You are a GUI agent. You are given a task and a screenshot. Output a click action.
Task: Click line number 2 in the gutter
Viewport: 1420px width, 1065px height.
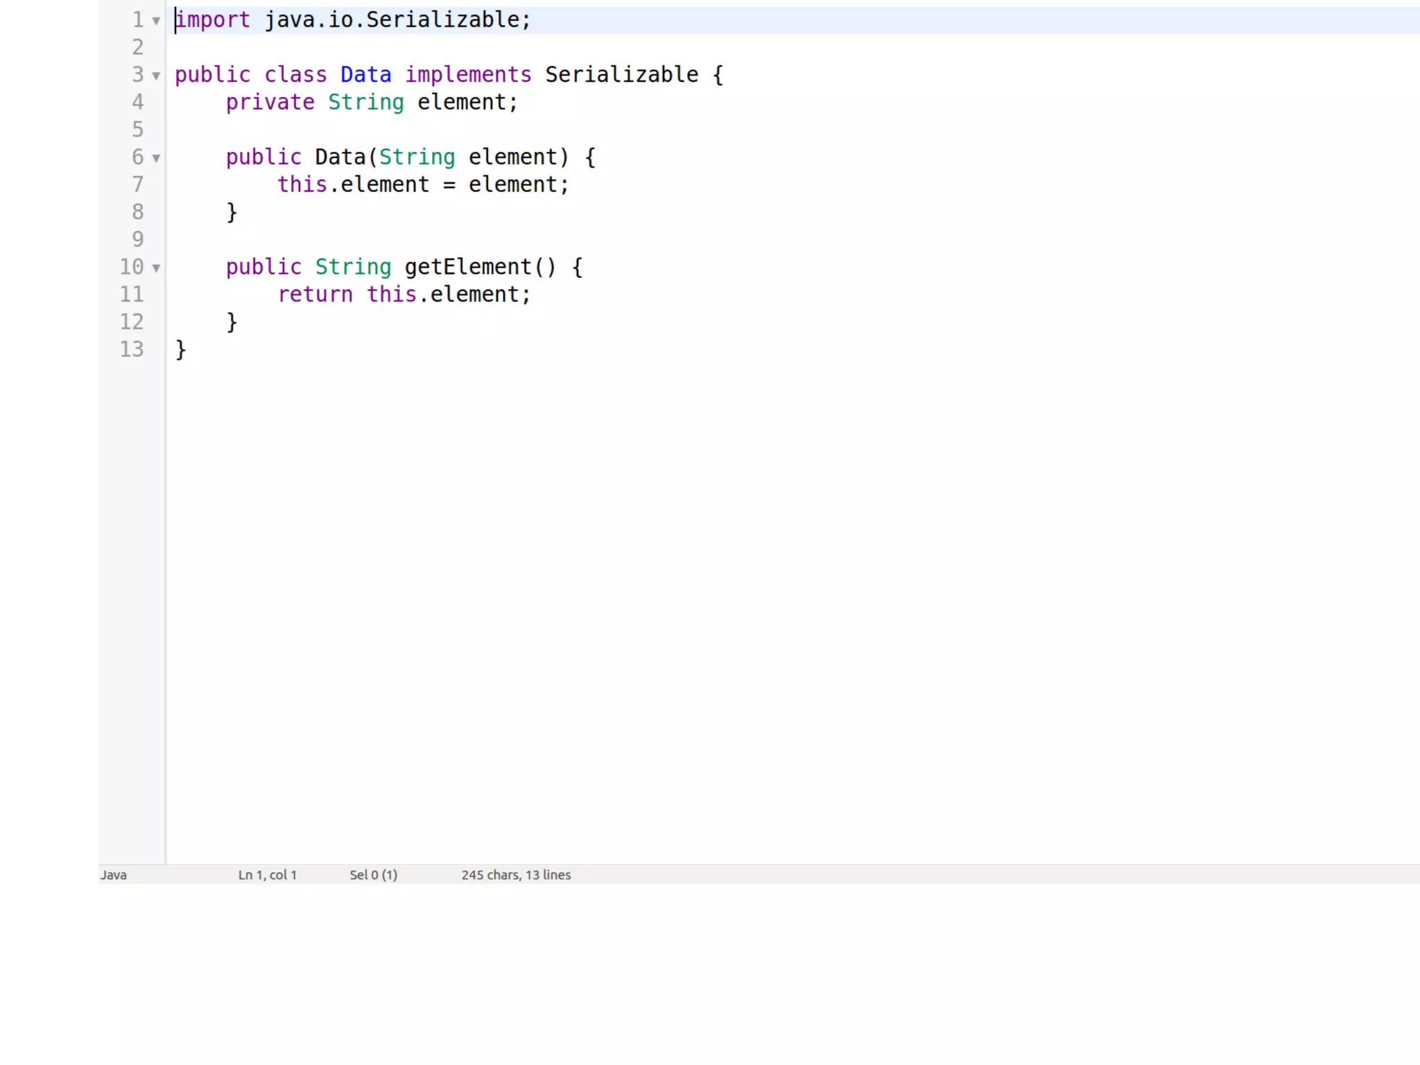[137, 47]
